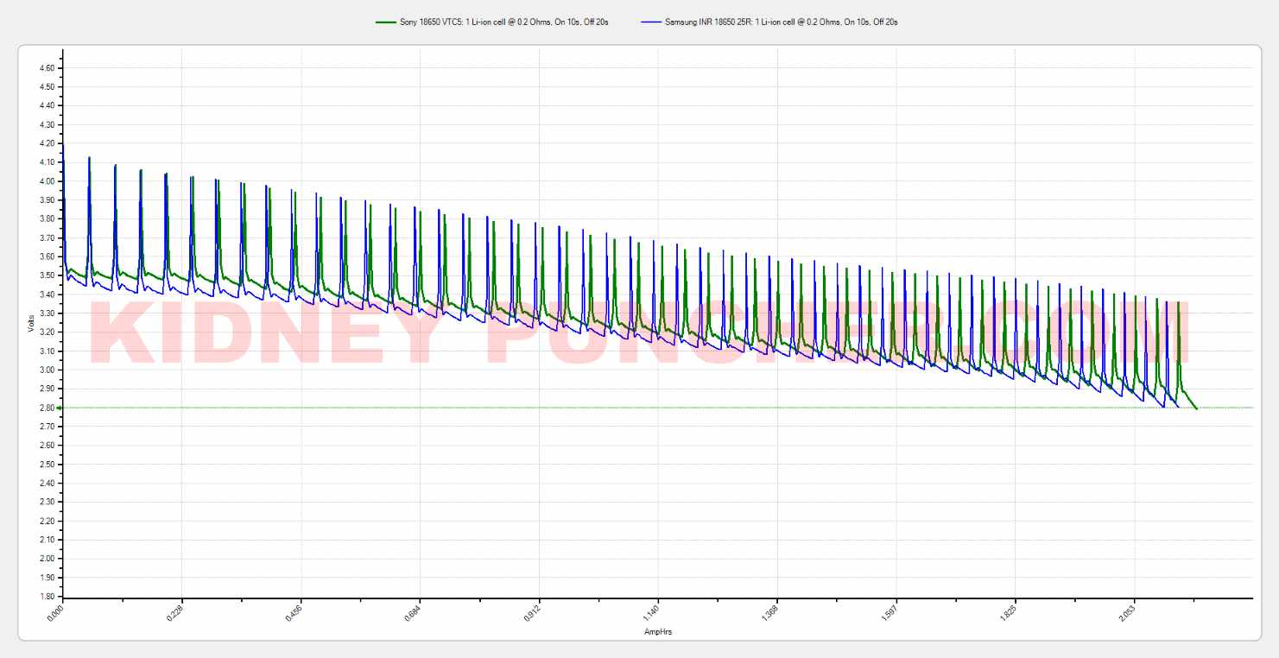Click the blue legend line for Samsung 25R

pos(652,22)
